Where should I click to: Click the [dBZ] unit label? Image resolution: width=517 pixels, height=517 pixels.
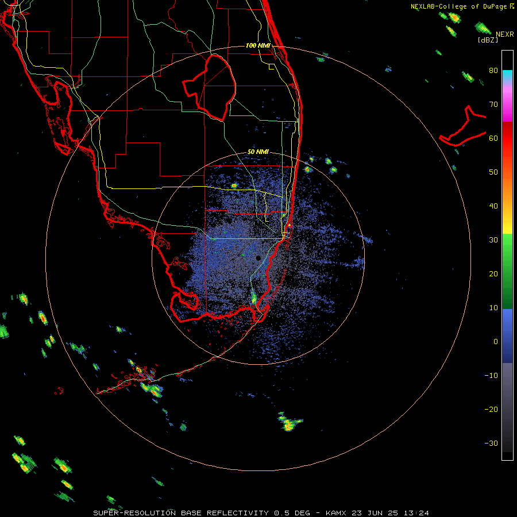[488, 40]
